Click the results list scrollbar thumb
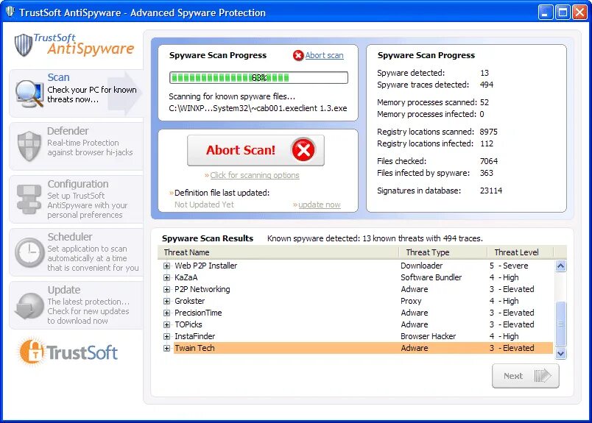Image resolution: width=592 pixels, height=423 pixels. point(560,324)
